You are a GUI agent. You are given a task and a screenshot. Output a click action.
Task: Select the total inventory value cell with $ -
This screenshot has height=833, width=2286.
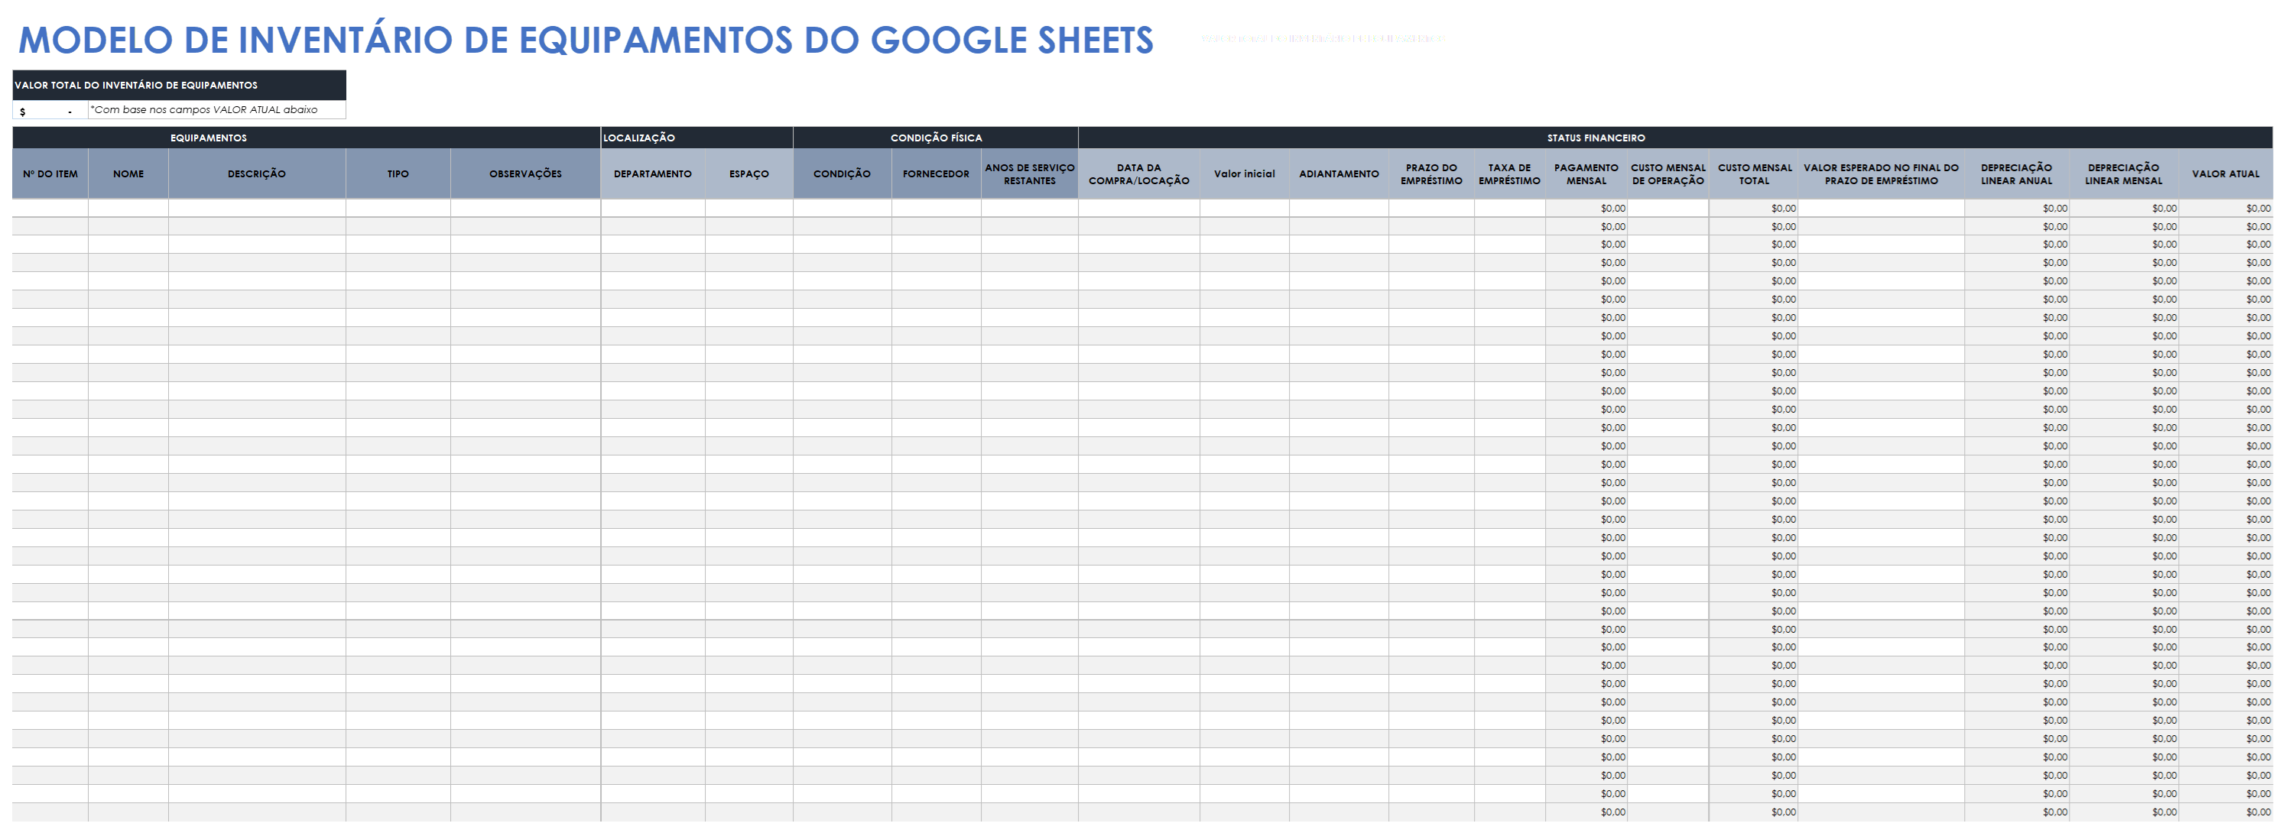(50, 110)
